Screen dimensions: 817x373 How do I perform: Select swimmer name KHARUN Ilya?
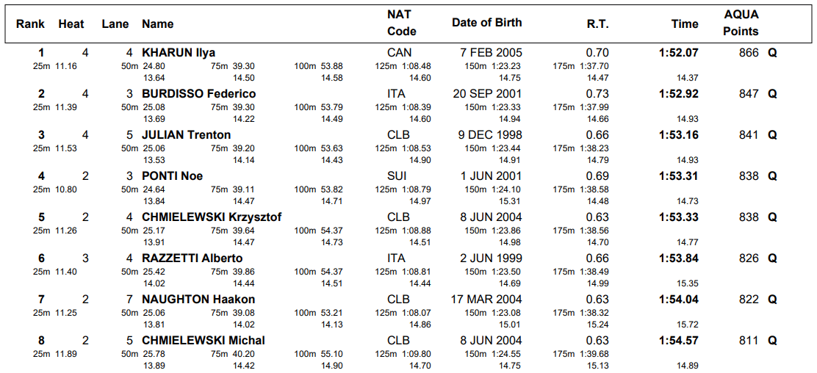(179, 53)
